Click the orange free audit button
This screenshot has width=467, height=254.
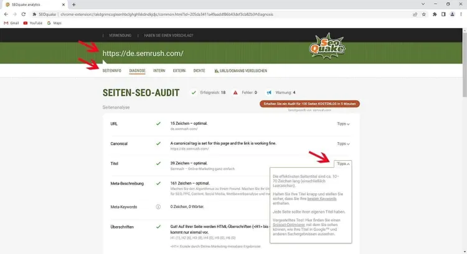click(309, 104)
